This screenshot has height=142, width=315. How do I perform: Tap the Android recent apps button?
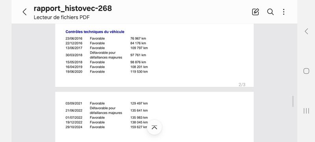click(306, 111)
